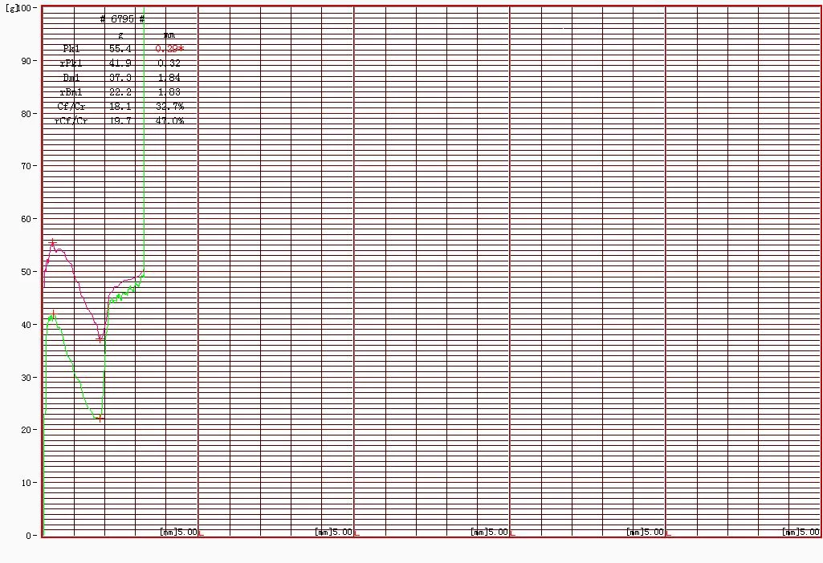Click the 'Bm1' row label
Image resolution: width=823 pixels, height=563 pixels.
coord(71,78)
